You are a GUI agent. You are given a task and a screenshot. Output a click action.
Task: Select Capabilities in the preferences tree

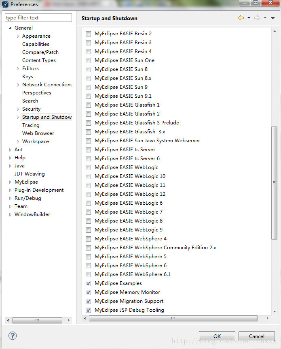click(36, 44)
